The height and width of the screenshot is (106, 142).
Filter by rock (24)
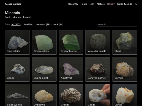(58, 25)
